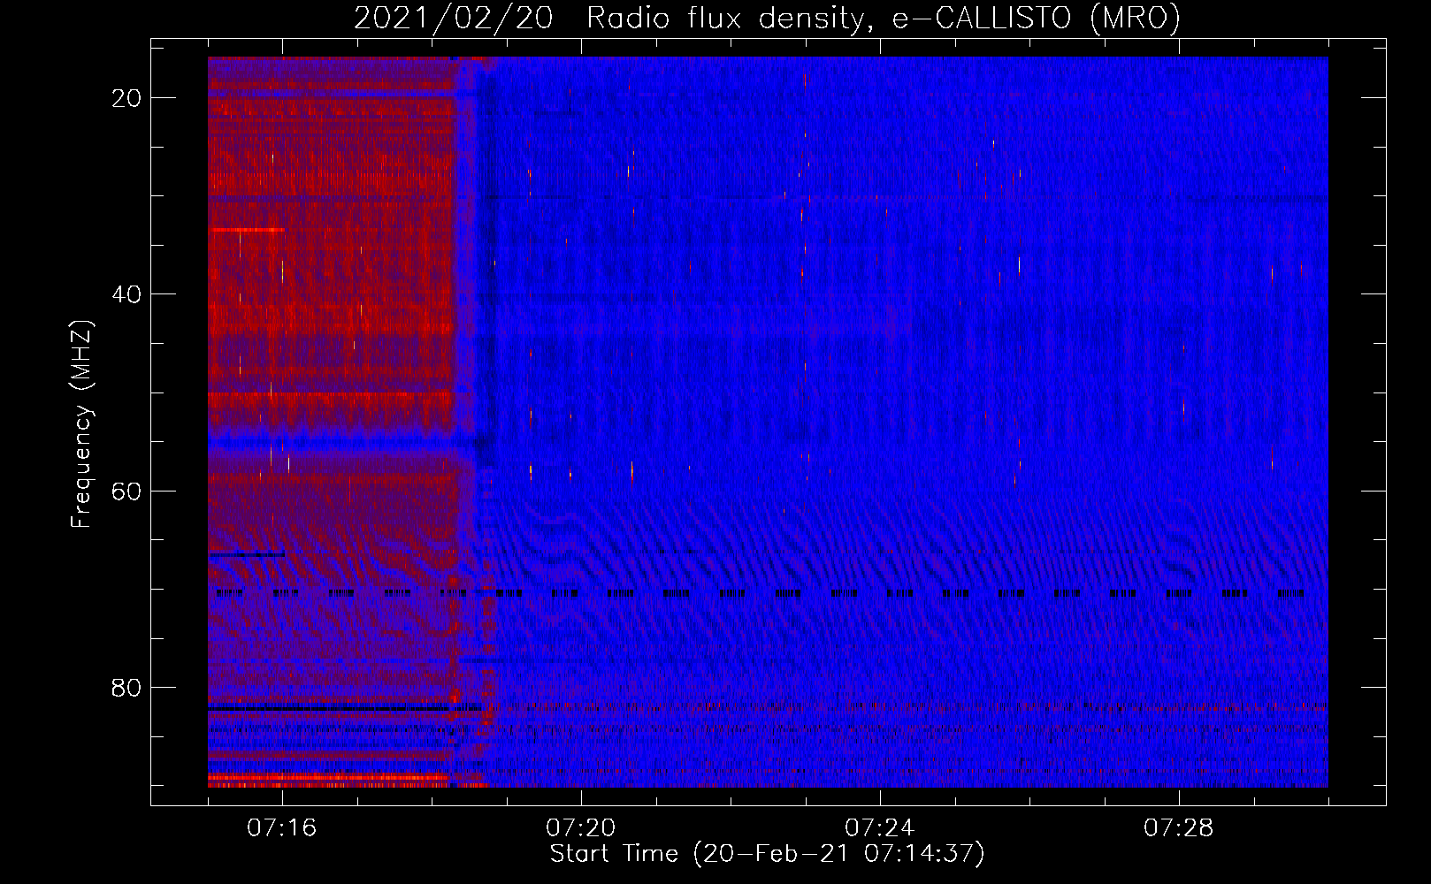Click the 07:20 time tick label
Screen dimensions: 1431x884
point(581,828)
